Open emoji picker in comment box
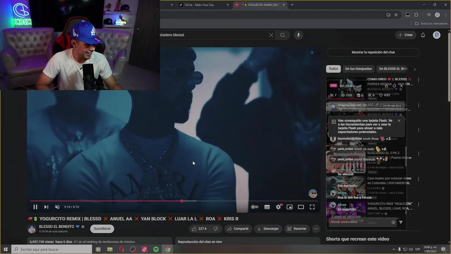This screenshot has height=254, width=451. click(394, 222)
